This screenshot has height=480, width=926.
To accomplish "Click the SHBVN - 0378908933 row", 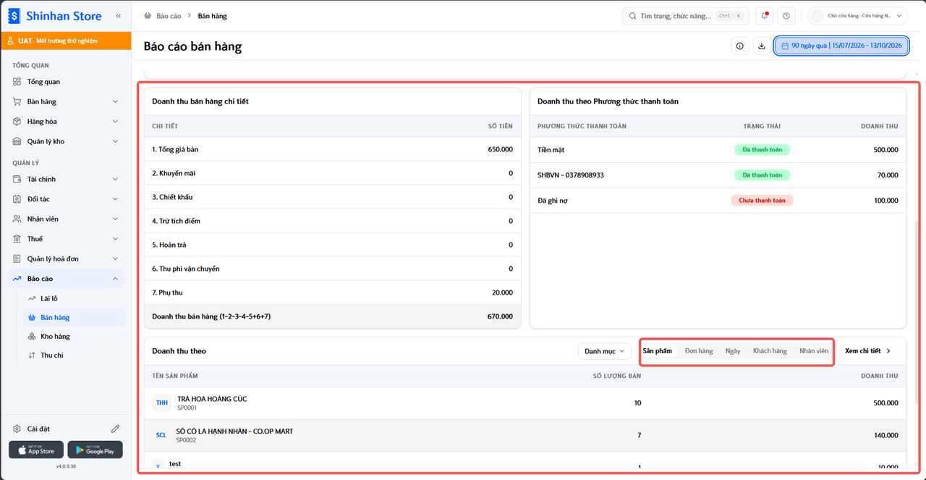I will (x=718, y=175).
